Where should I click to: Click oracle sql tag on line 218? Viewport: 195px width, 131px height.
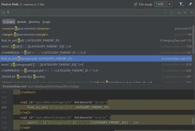pyautogui.click(x=66, y=118)
